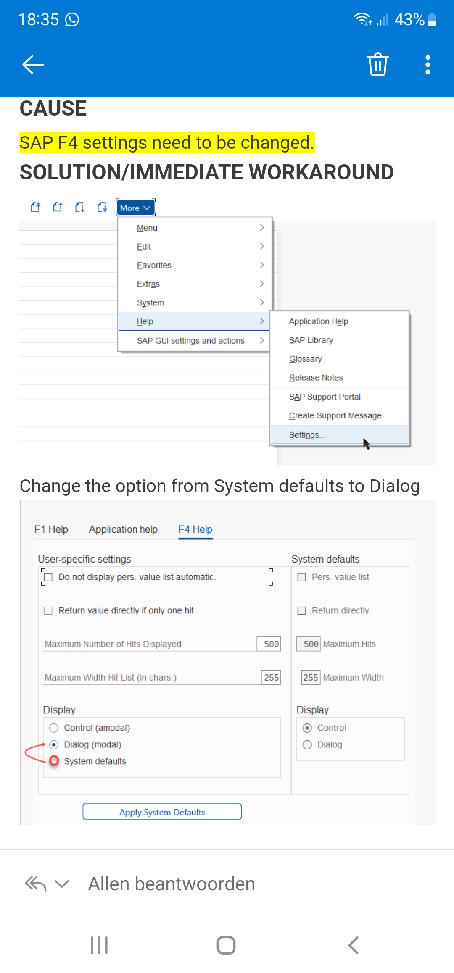Expand the More dropdown button
454x973 pixels.
click(x=135, y=208)
